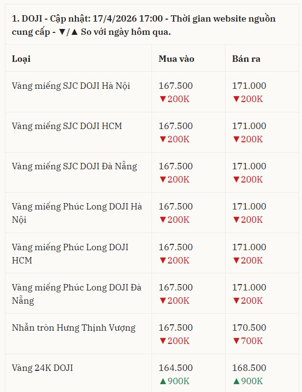Click the down arrow in Phúc Long Đà Nẵng sell price
The image size is (302, 392).
click(236, 300)
